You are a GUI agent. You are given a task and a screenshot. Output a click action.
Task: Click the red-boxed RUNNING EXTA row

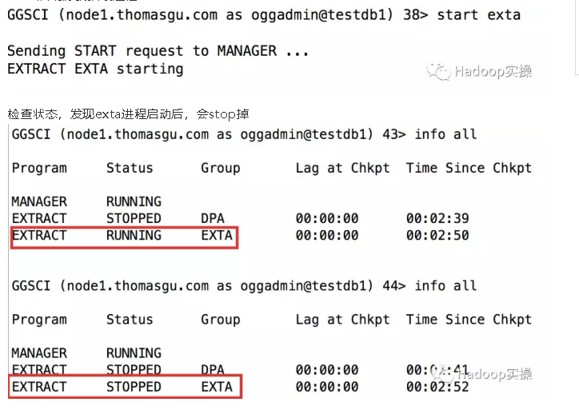pos(124,236)
